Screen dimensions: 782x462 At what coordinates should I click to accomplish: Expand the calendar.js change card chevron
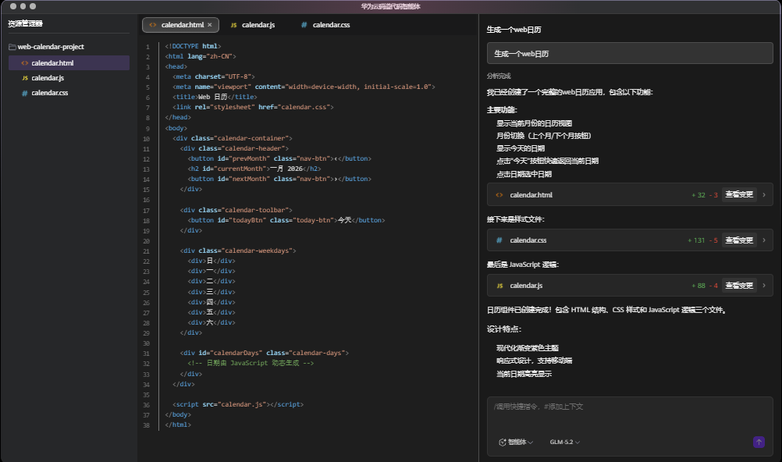[764, 286]
